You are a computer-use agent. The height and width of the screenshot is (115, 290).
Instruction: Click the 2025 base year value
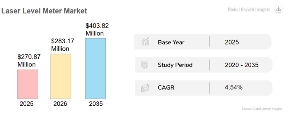point(232,42)
